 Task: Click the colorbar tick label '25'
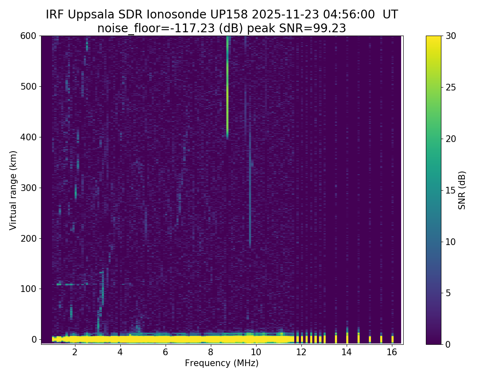coord(451,87)
